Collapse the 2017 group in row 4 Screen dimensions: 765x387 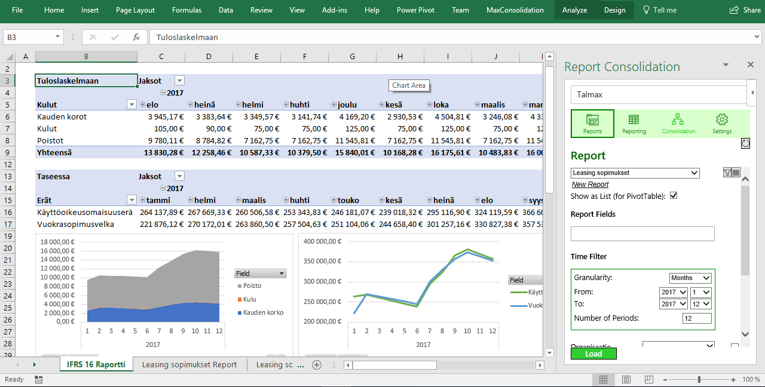[163, 93]
